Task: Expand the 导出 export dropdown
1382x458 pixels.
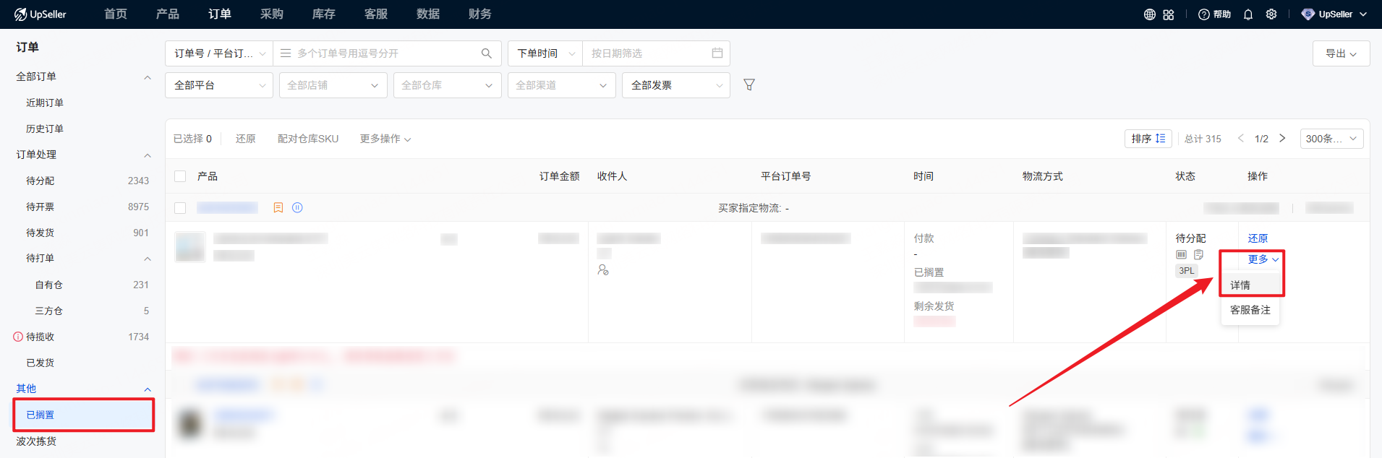Action: click(1341, 53)
